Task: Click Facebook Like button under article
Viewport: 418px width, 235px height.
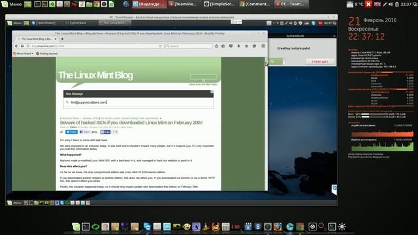Action: [106, 132]
